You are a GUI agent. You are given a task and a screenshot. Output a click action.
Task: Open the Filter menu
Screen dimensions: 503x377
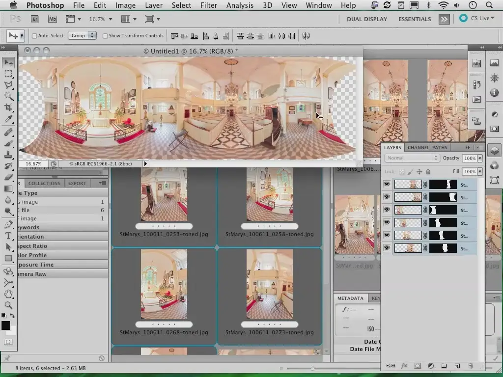coord(208,5)
